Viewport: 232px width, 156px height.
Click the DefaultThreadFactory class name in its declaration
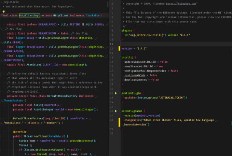(62, 96)
